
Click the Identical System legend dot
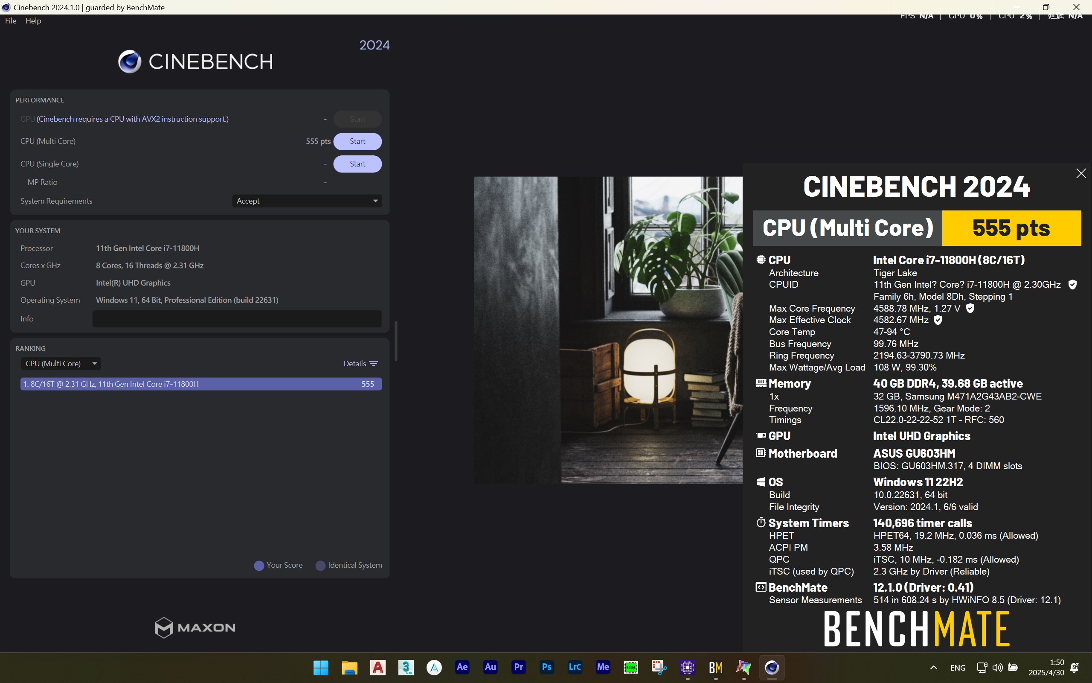[x=320, y=566]
